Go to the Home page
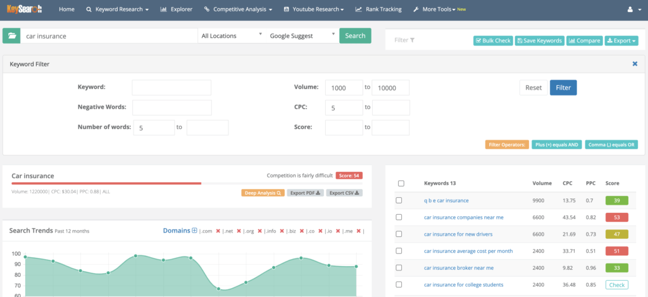Viewport: 648px width, 297px height. click(66, 9)
